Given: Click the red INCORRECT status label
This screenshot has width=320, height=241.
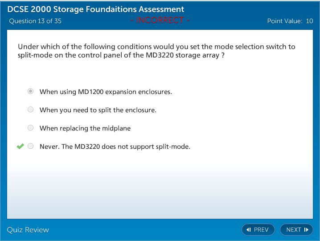Looking at the screenshot, I should click(x=160, y=20).
